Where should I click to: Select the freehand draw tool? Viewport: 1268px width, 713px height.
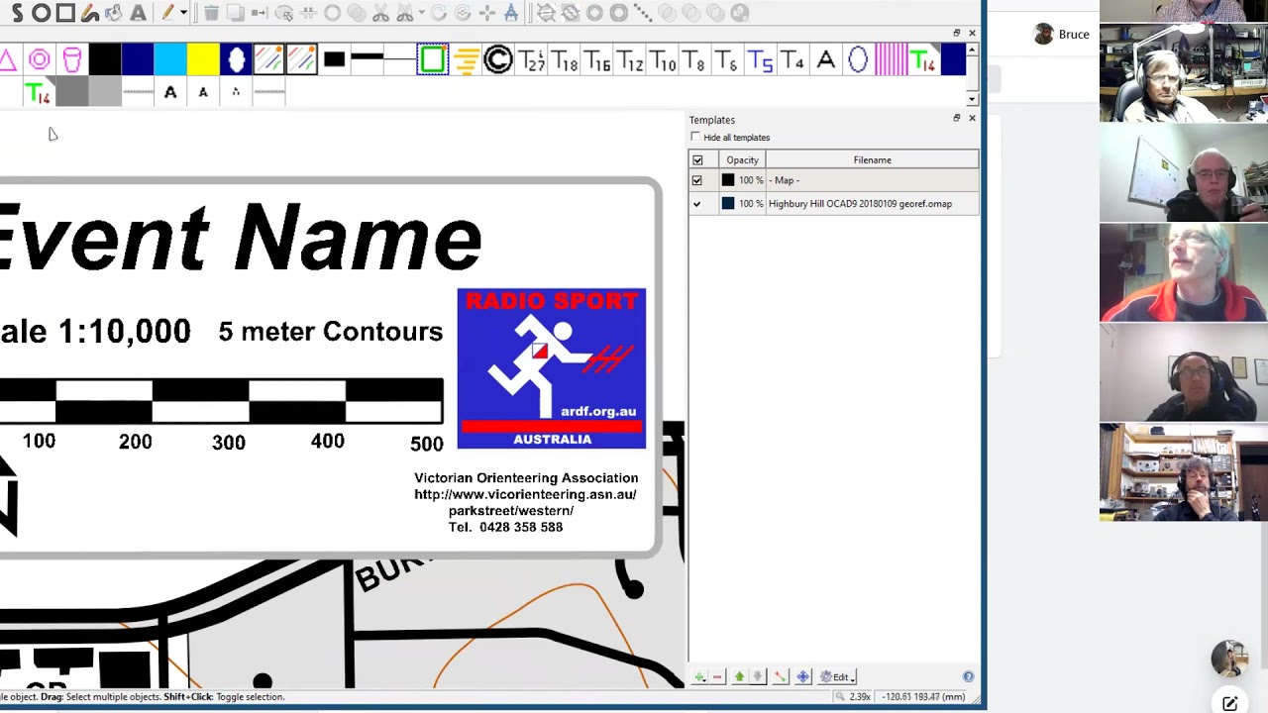pos(90,13)
